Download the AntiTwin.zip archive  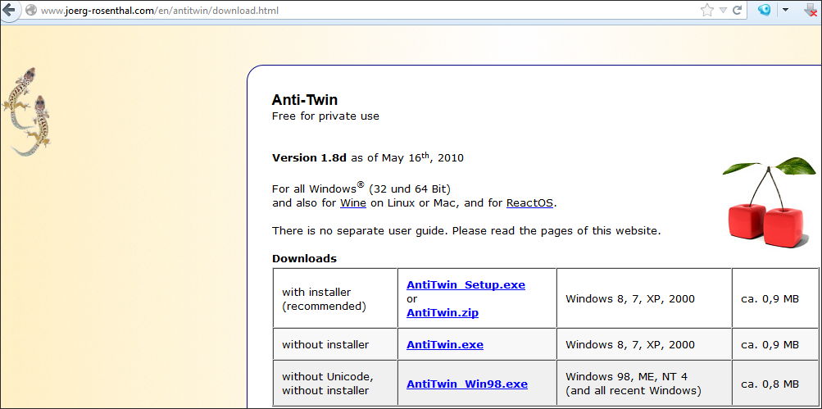pyautogui.click(x=443, y=313)
